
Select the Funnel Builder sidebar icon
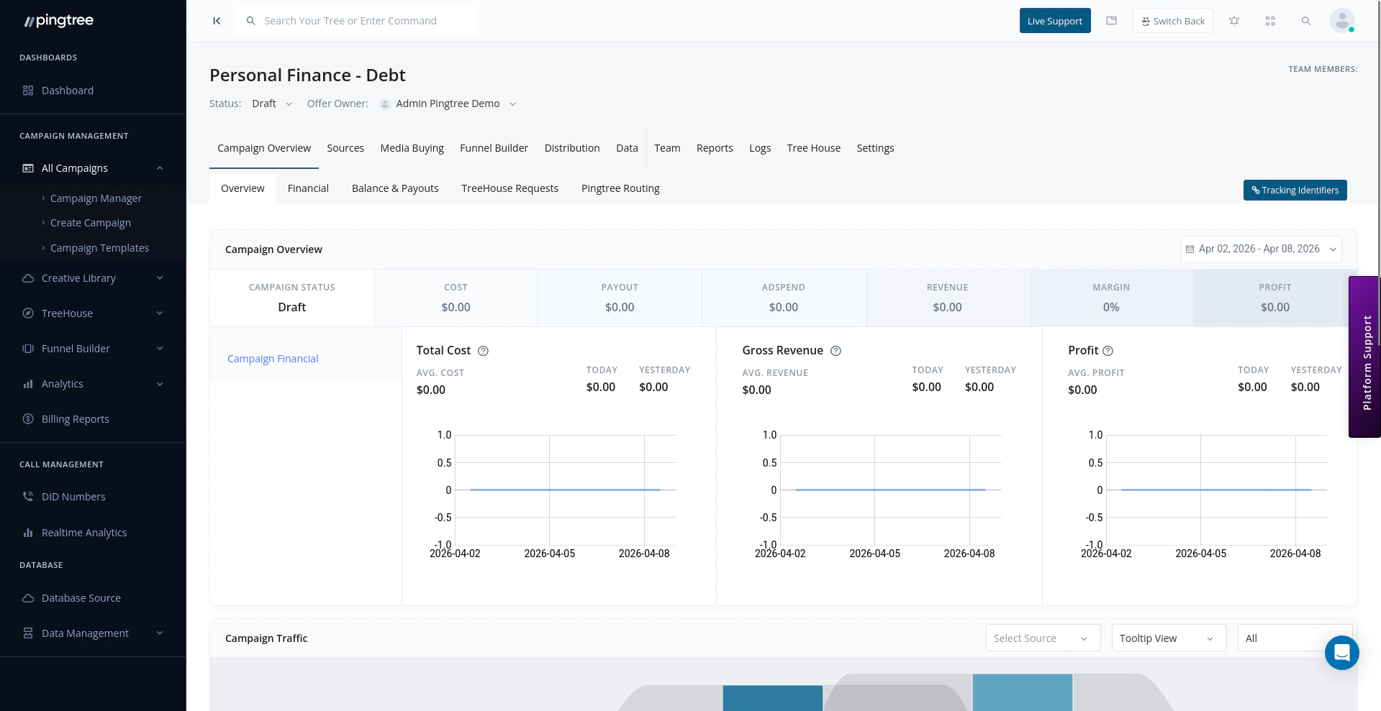(27, 348)
